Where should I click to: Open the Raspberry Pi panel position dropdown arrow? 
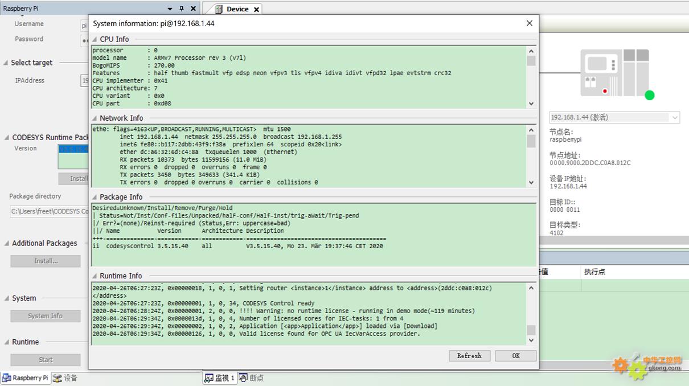pyautogui.click(x=170, y=9)
